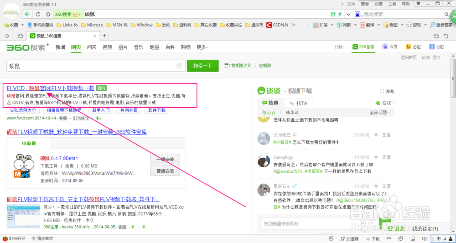Open the 工具 menu

392,4
